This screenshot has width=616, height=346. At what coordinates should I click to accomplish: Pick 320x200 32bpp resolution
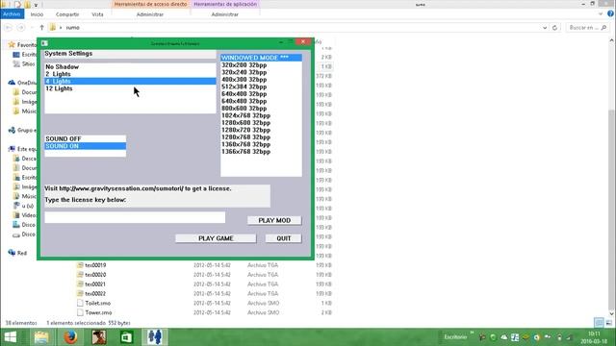tap(261, 65)
